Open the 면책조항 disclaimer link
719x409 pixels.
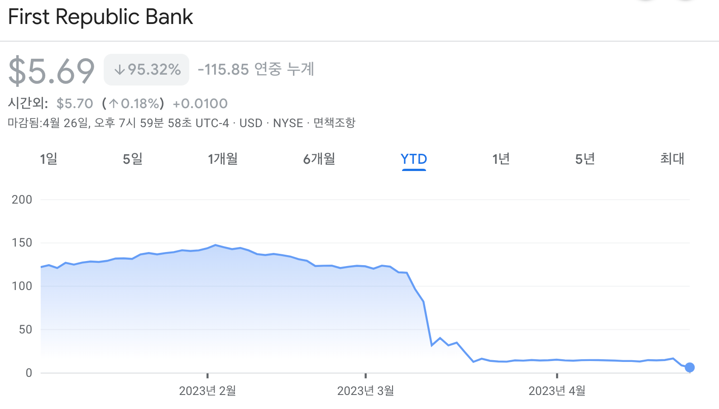pyautogui.click(x=335, y=123)
